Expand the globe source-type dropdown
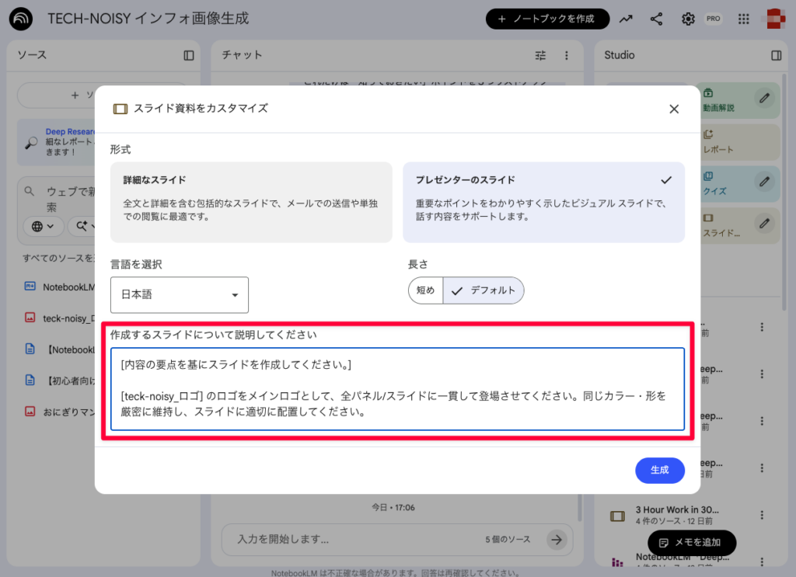 pos(43,226)
